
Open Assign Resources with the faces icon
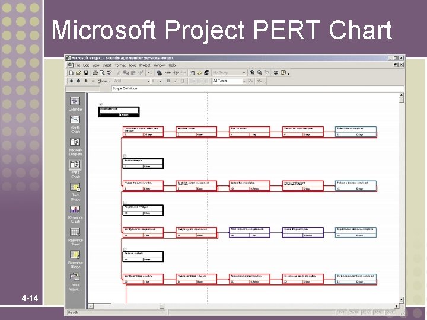coord(207,73)
